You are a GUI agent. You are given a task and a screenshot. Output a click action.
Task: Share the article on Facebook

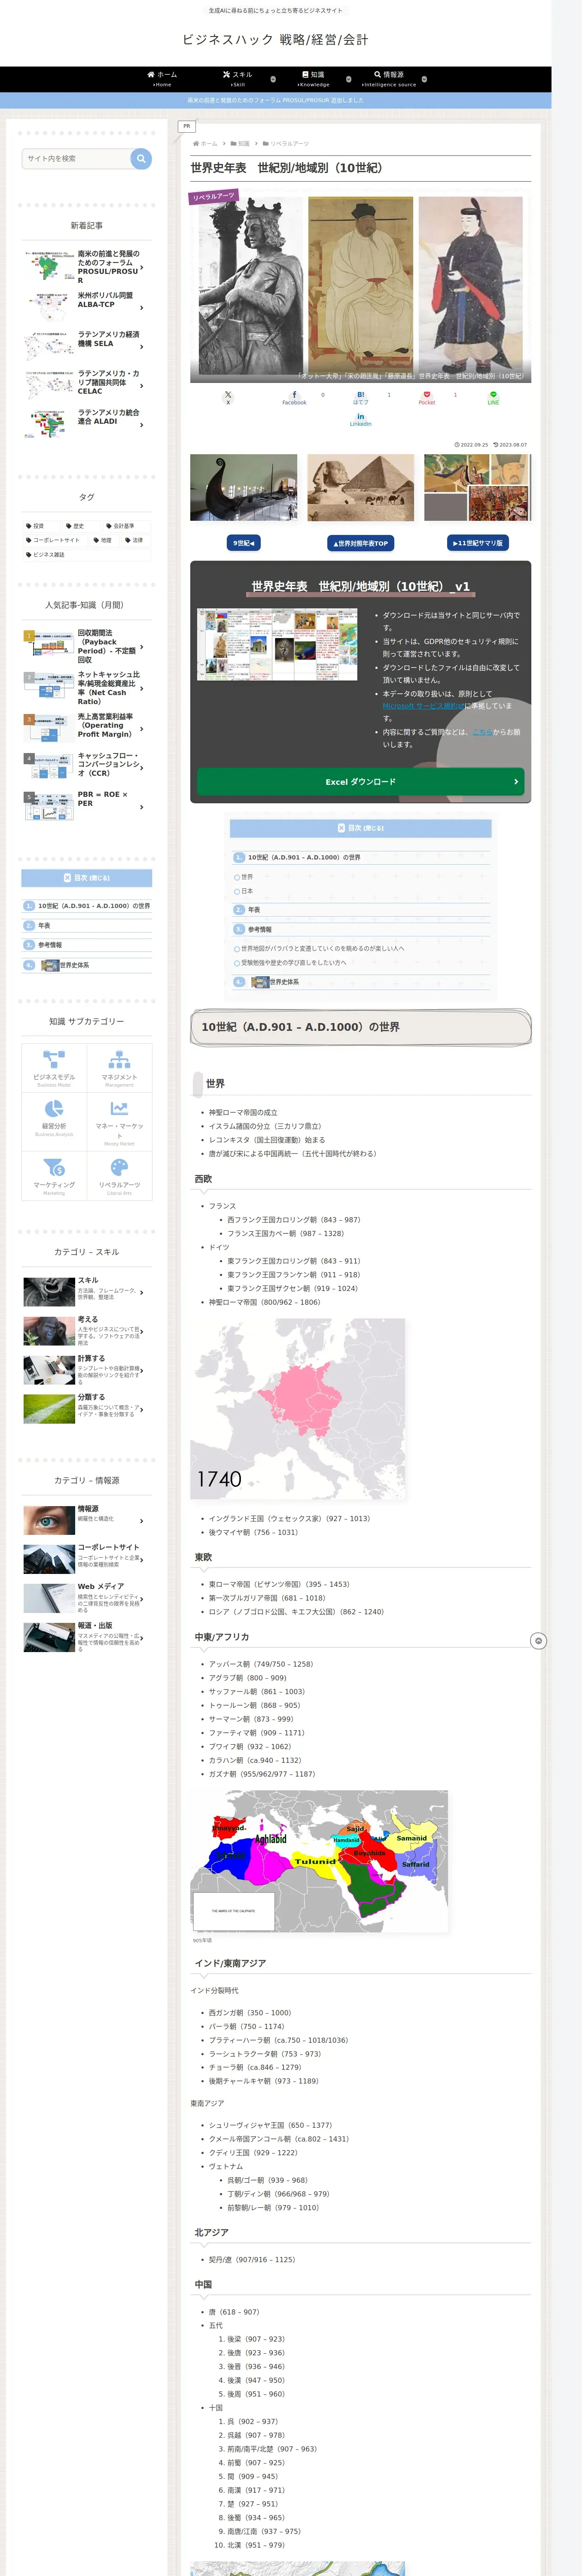coord(294,397)
